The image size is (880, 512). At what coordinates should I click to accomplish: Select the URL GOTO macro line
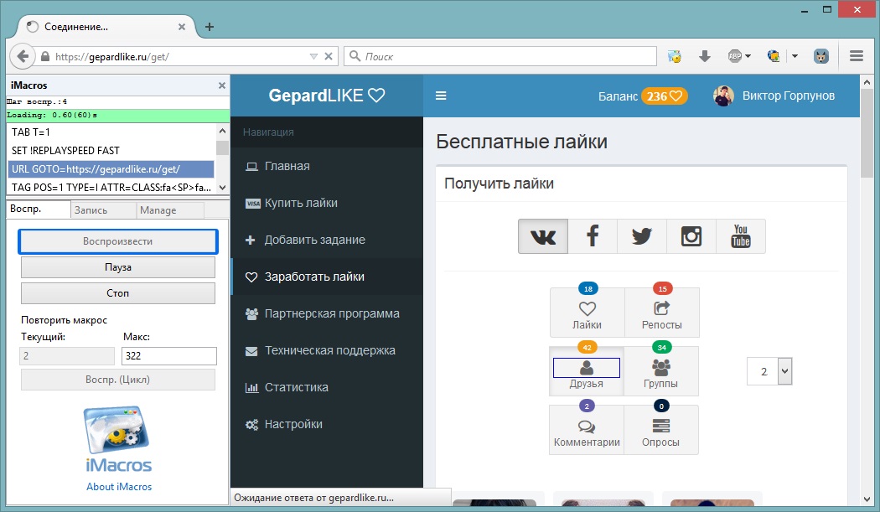click(111, 169)
